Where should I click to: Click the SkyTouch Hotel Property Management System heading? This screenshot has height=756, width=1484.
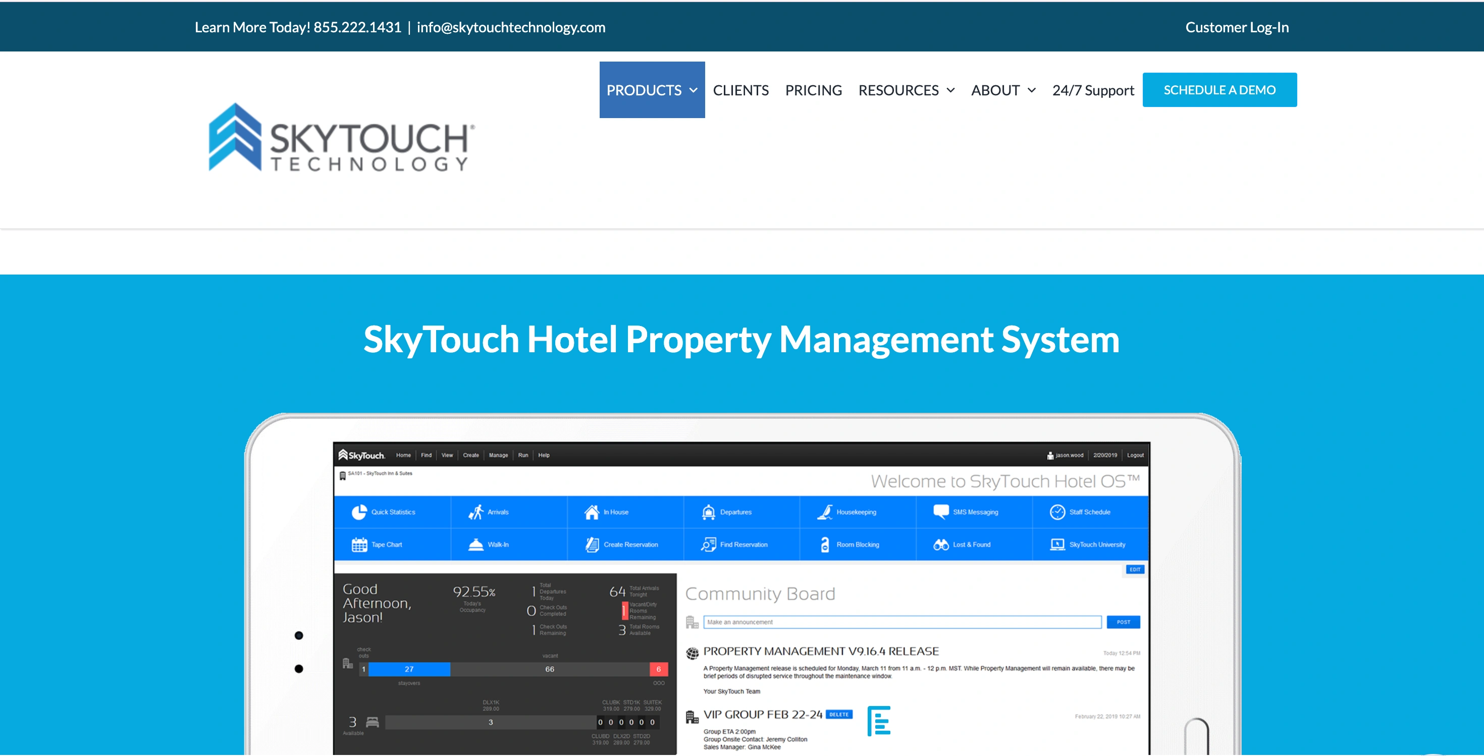[741, 339]
